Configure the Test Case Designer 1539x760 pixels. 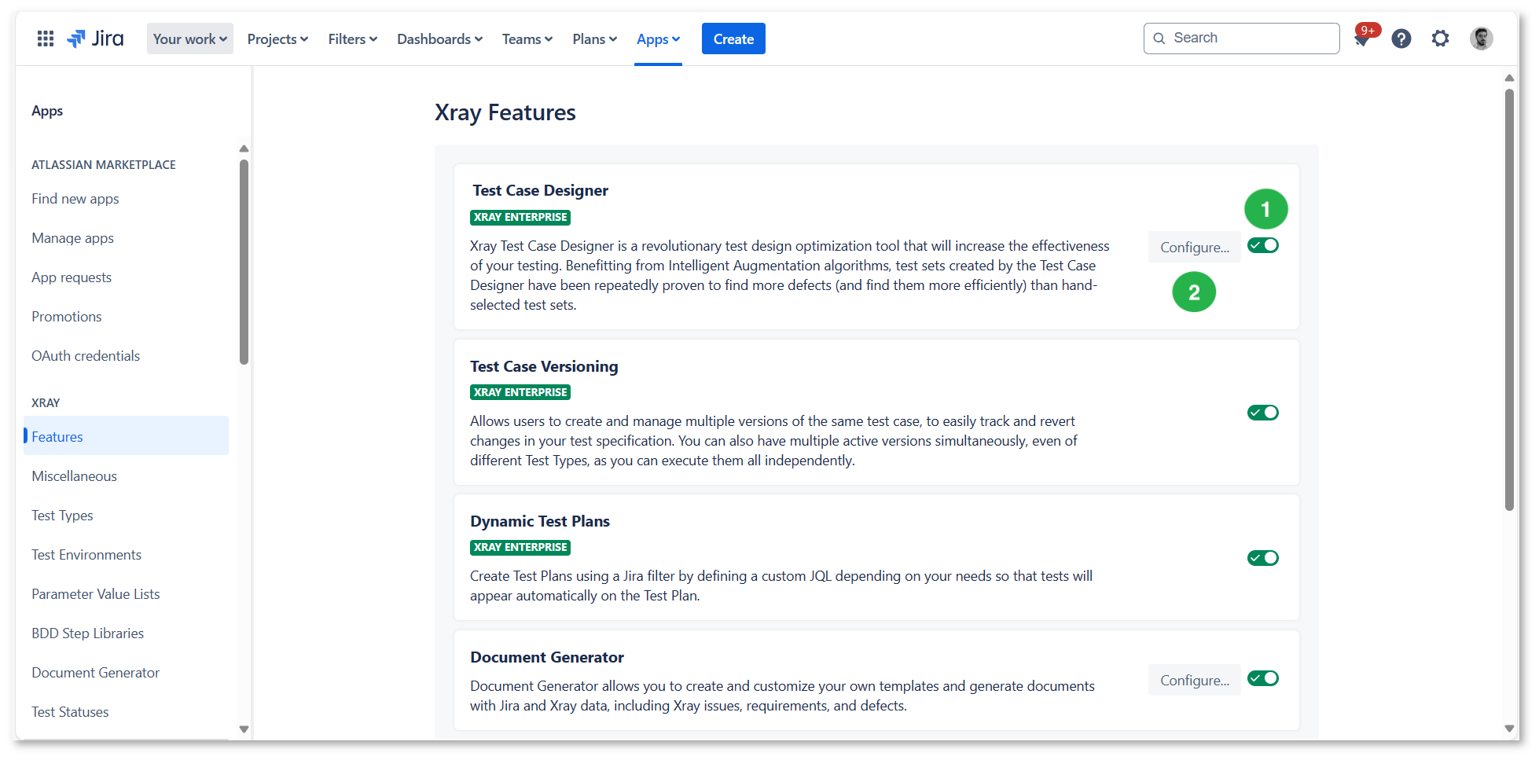pyautogui.click(x=1194, y=247)
